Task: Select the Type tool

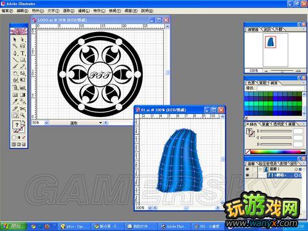Action: (x=23, y=54)
